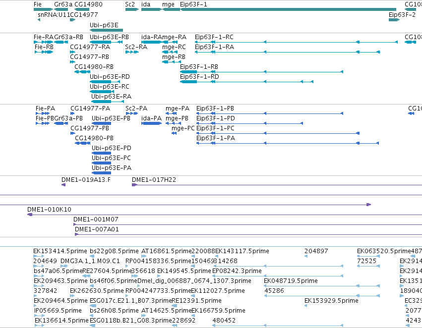Click protein Fie-PA label
The image size is (422, 328).
(x=45, y=109)
